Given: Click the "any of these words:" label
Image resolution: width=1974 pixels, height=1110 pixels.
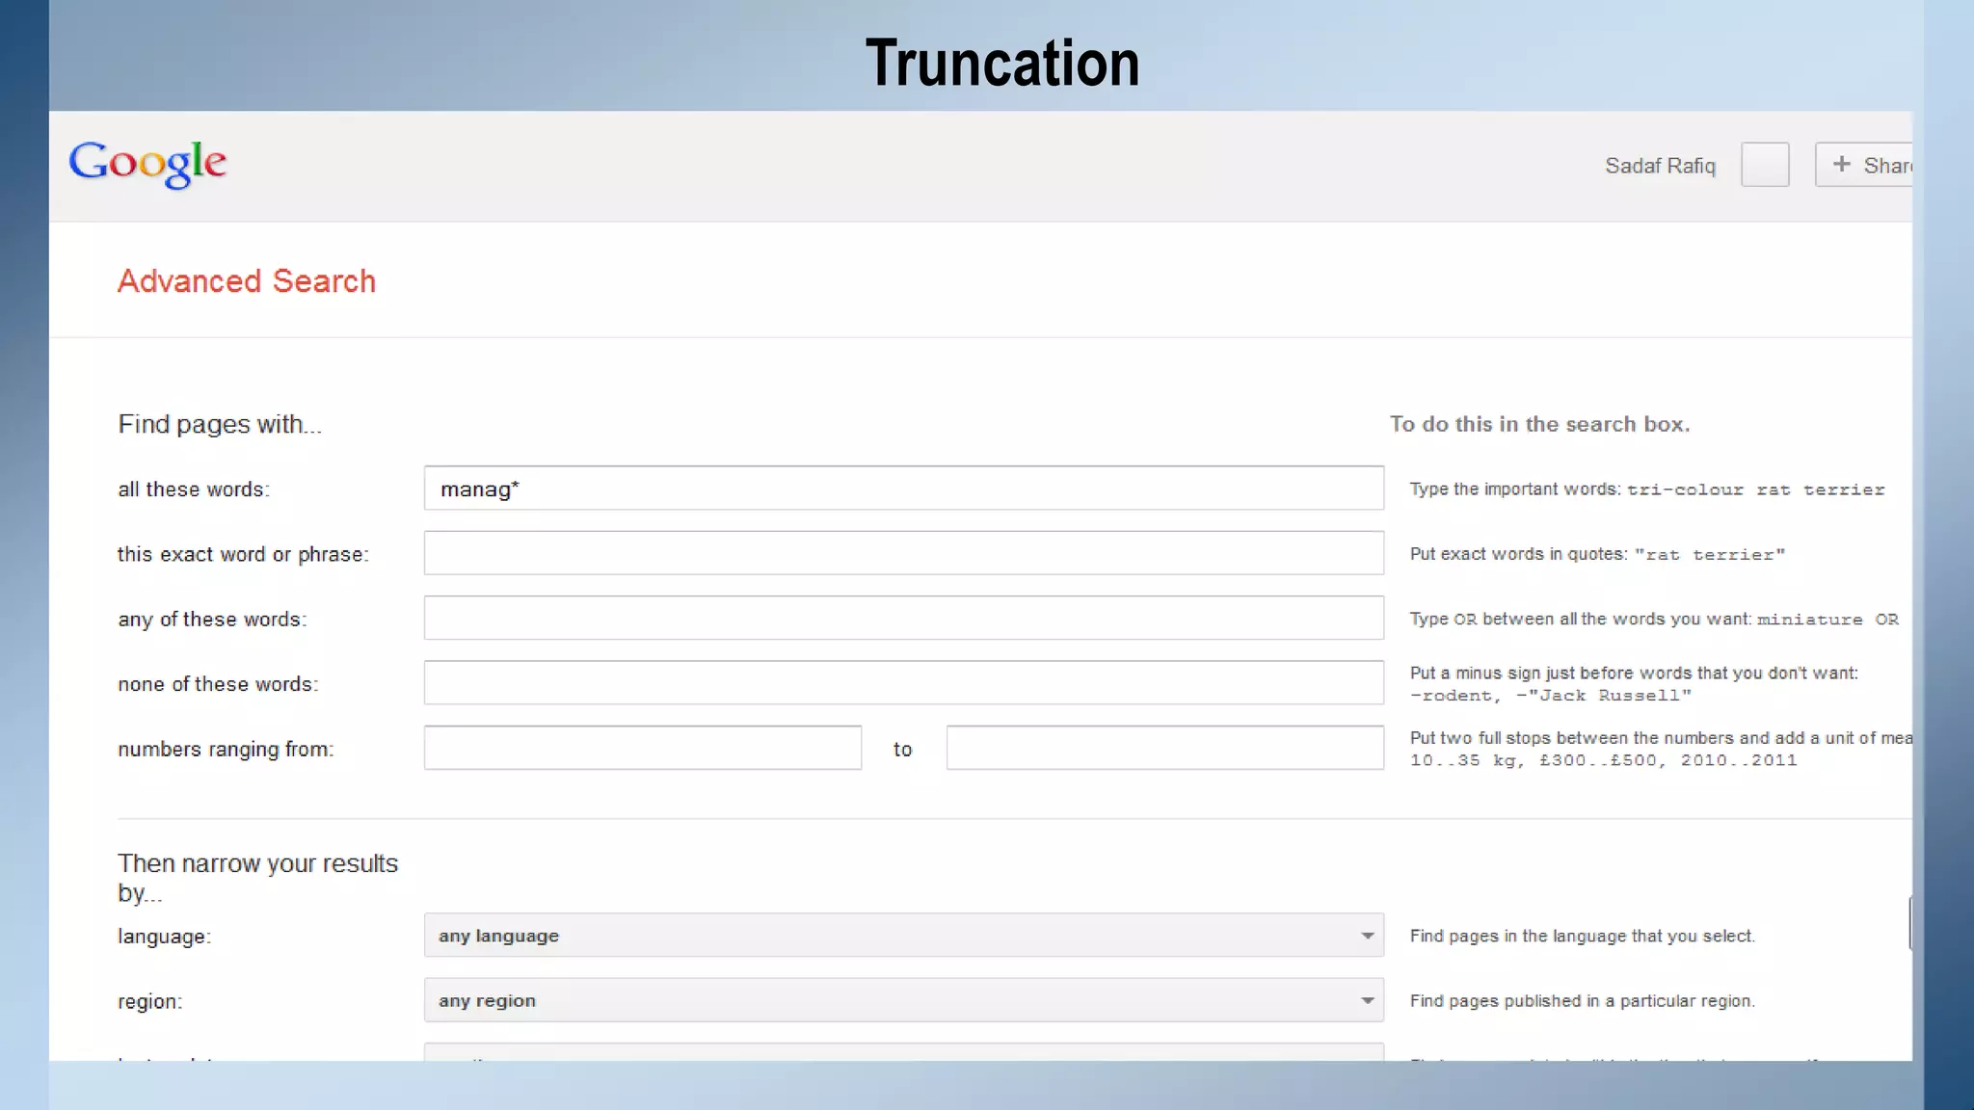Looking at the screenshot, I should click(212, 620).
